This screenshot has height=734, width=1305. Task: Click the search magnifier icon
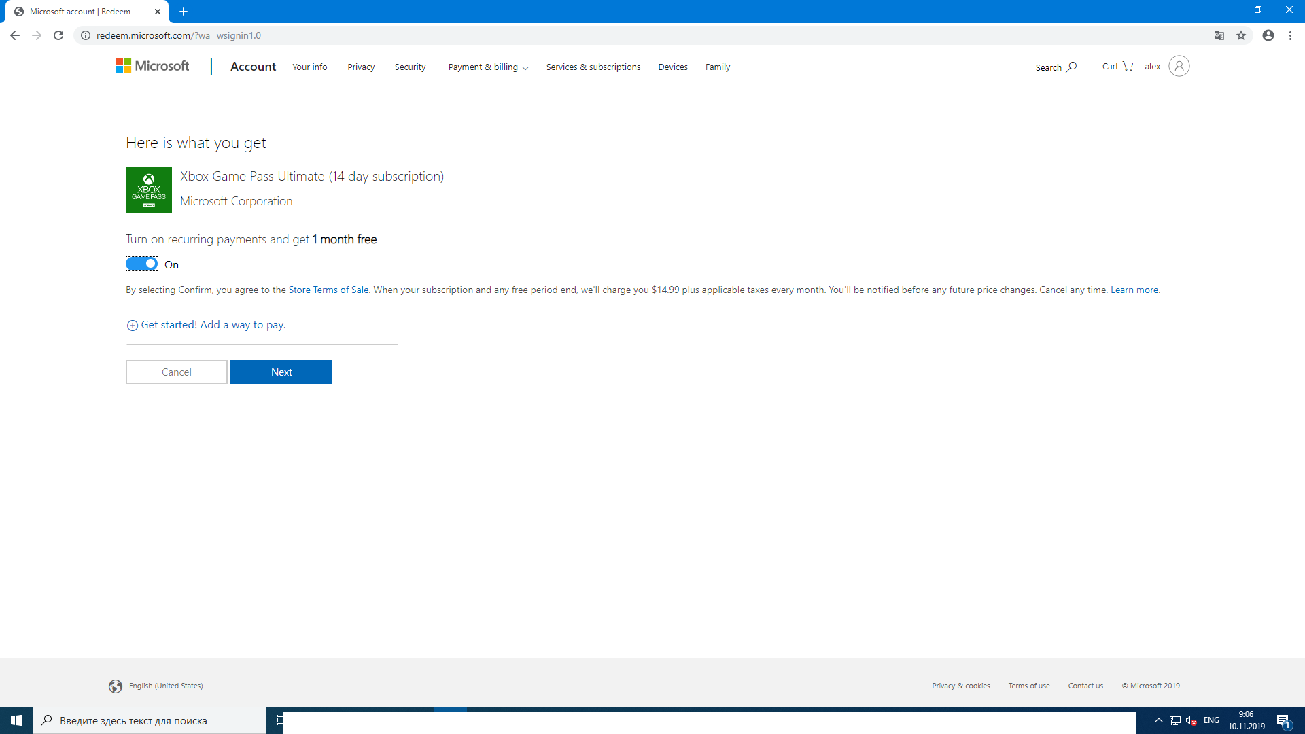click(1072, 67)
